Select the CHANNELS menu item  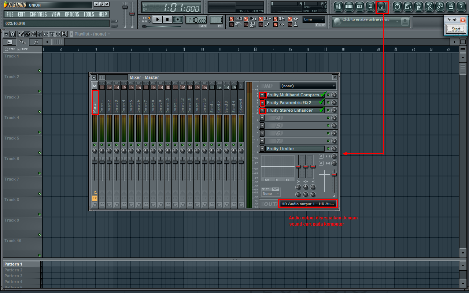pos(38,14)
